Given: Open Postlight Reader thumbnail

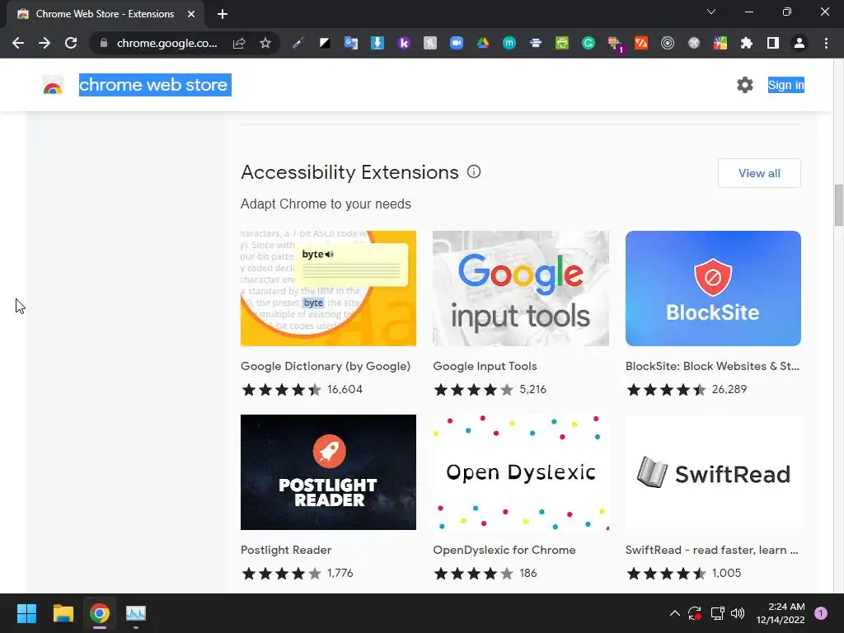Looking at the screenshot, I should pyautogui.click(x=328, y=472).
